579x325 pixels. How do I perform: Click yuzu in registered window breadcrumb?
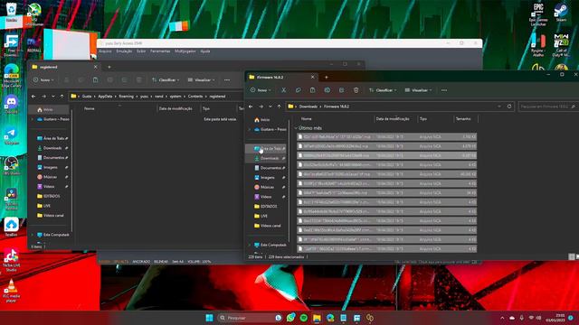coord(144,97)
